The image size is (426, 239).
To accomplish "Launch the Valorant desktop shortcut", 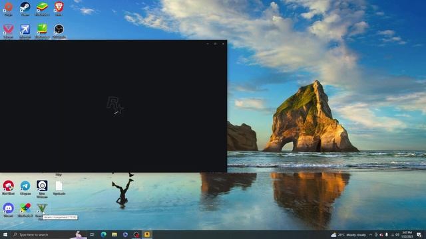I will coord(8,31).
